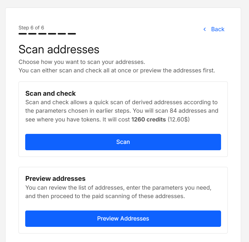Click the back chevron arrow icon
The width and height of the screenshot is (249, 242).
[204, 29]
